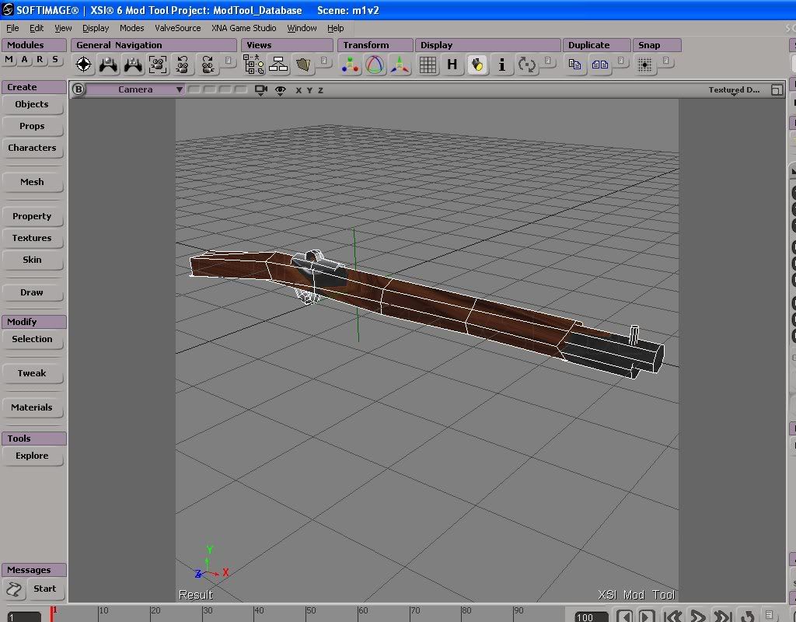796x622 pixels.
Task: Open the Edit menu
Action: pos(37,28)
